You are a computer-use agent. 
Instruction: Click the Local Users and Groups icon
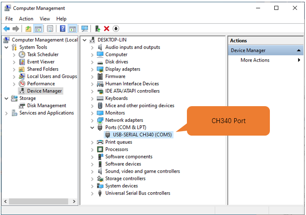pos(22,76)
